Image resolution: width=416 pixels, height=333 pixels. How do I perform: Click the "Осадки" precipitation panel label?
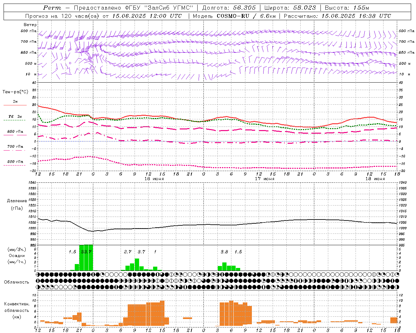(17, 256)
